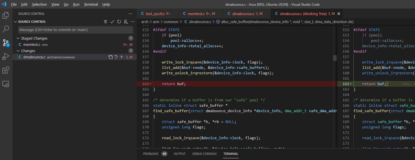Refresh the source control view
Screen dimensions: 415x160
pos(119,22)
